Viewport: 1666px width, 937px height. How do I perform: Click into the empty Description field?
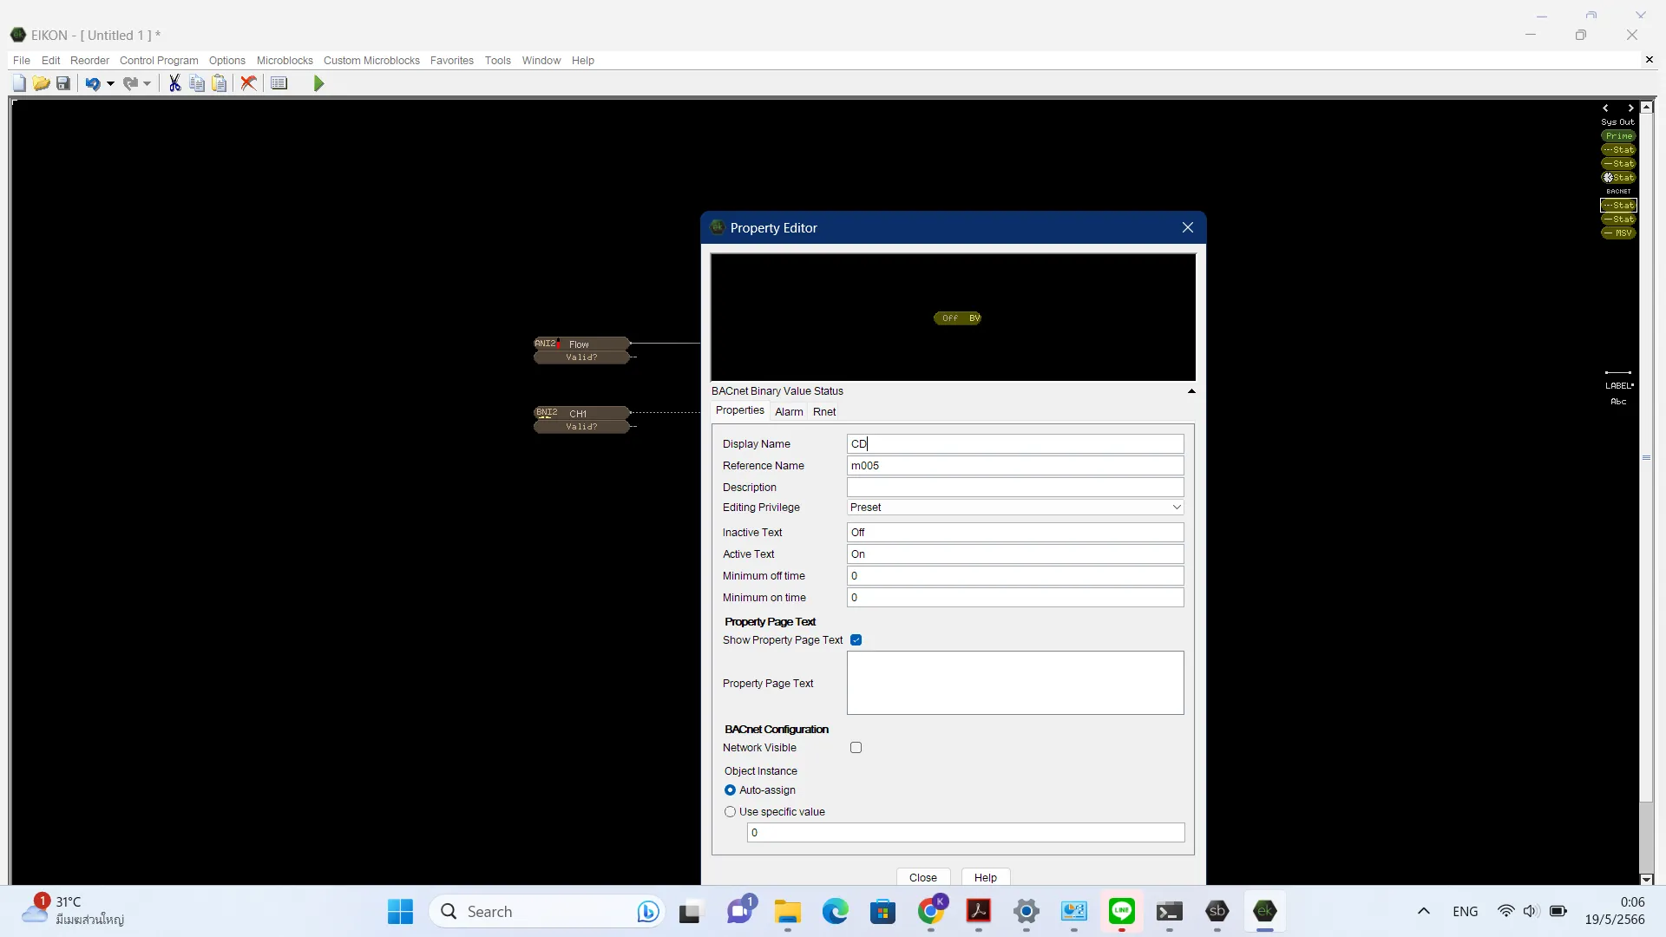pyautogui.click(x=1015, y=488)
